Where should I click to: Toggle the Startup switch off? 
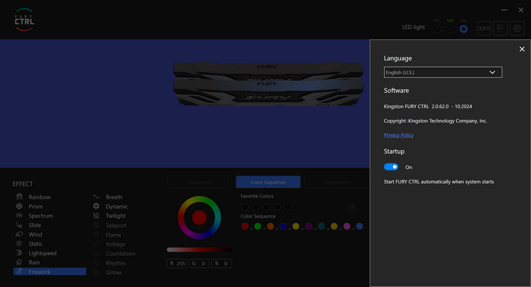[391, 167]
